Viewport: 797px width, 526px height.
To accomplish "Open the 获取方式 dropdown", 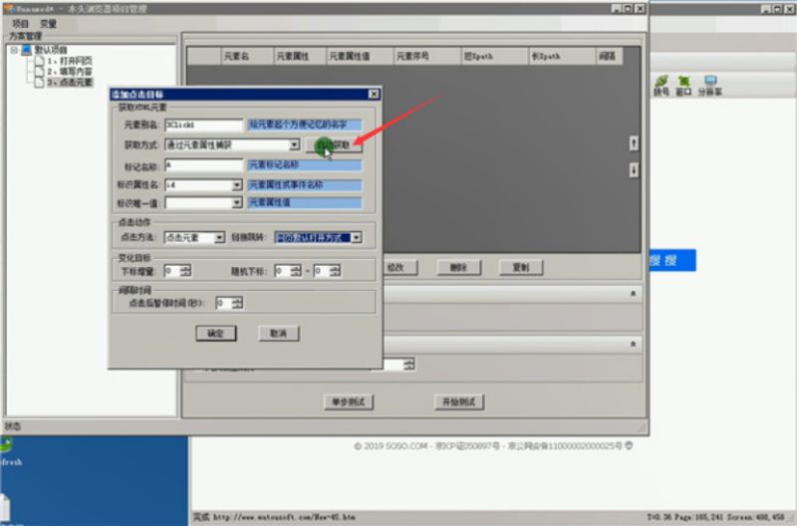I will [x=294, y=145].
